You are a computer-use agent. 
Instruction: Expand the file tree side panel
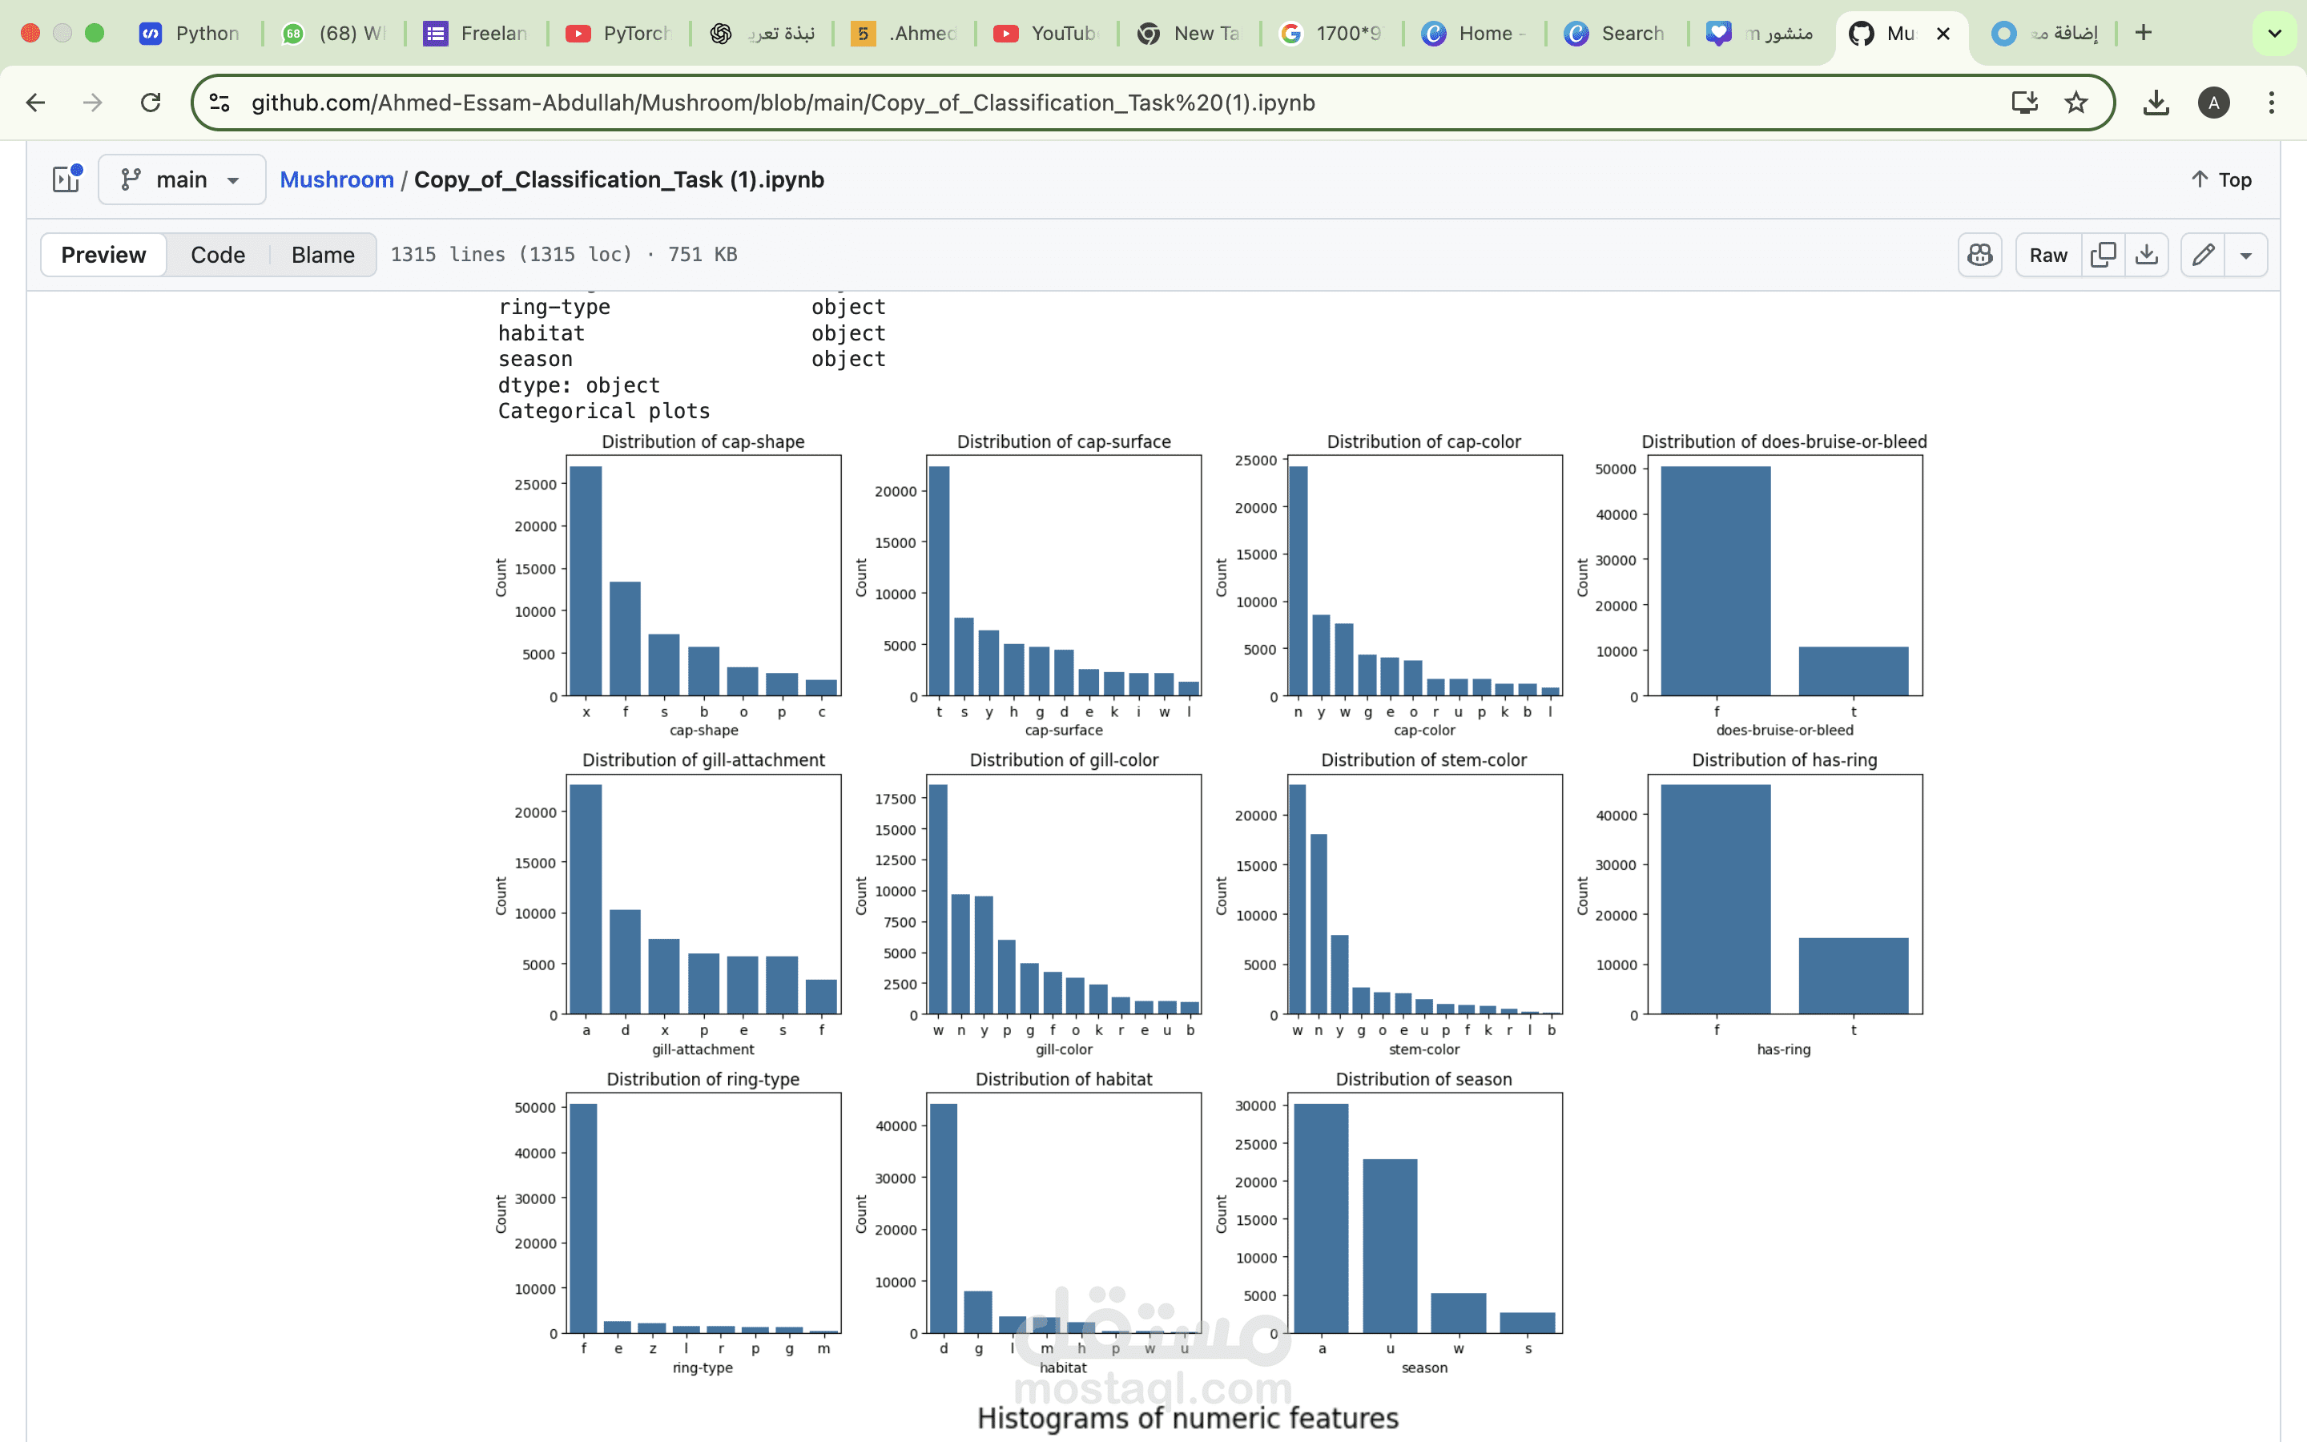coord(66,179)
